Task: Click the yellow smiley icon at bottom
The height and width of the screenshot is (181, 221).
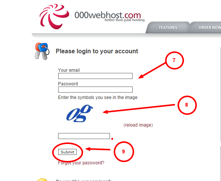Action: 42,180
